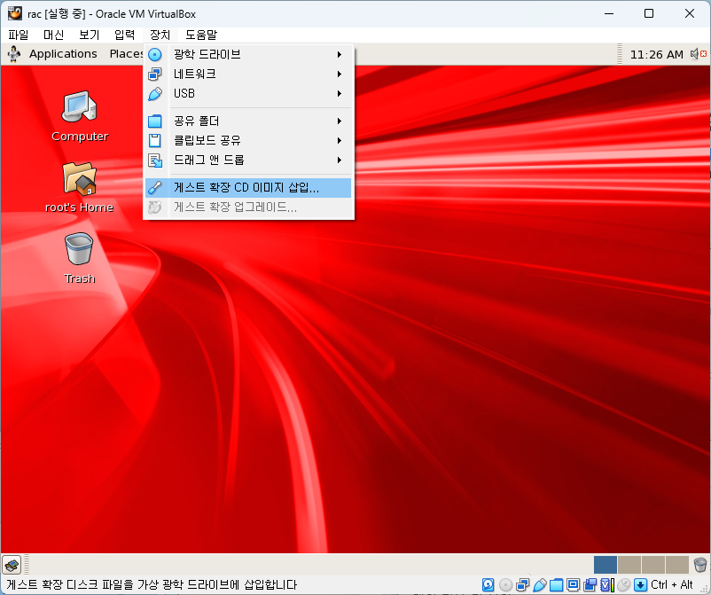Open the 광학 드라이브 submenu
711x595 pixels.
pos(248,54)
